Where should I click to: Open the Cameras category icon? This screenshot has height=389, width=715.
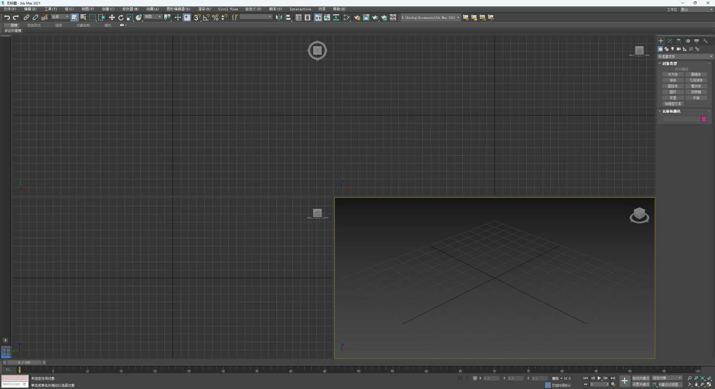point(678,49)
